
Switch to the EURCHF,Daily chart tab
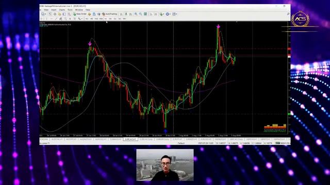click(146, 139)
